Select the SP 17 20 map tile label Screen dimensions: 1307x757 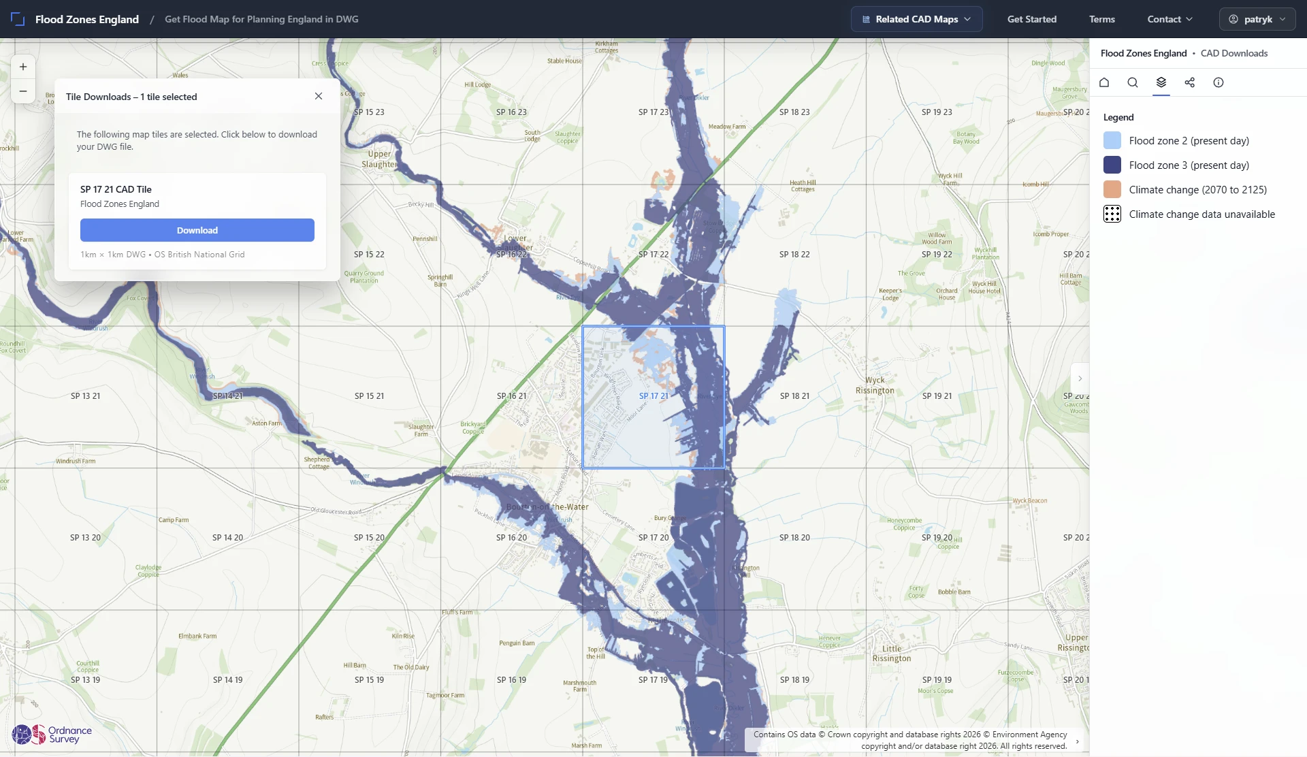click(653, 538)
